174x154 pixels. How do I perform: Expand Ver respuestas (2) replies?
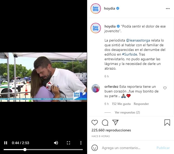point(127,112)
